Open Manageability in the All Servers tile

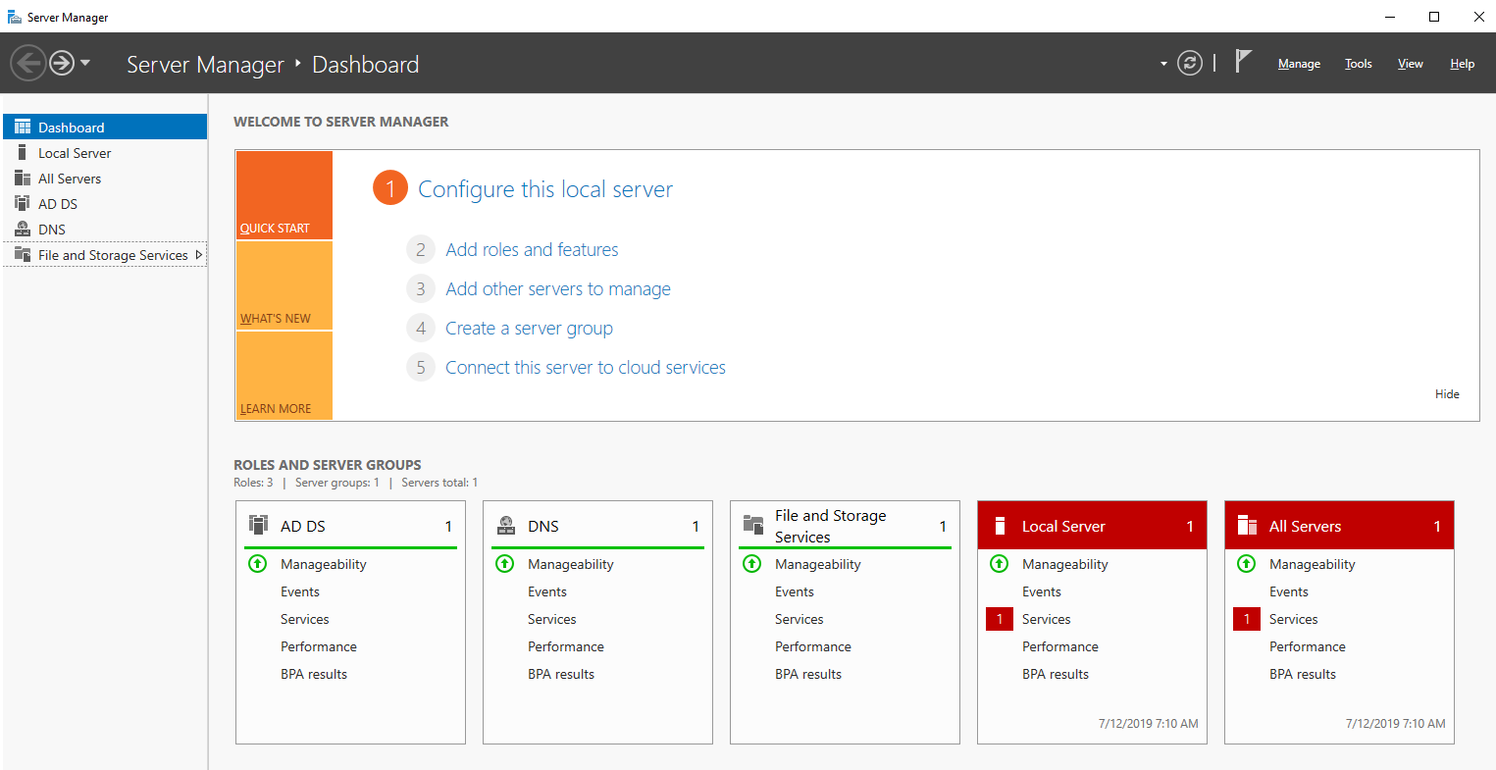pyautogui.click(x=1313, y=564)
